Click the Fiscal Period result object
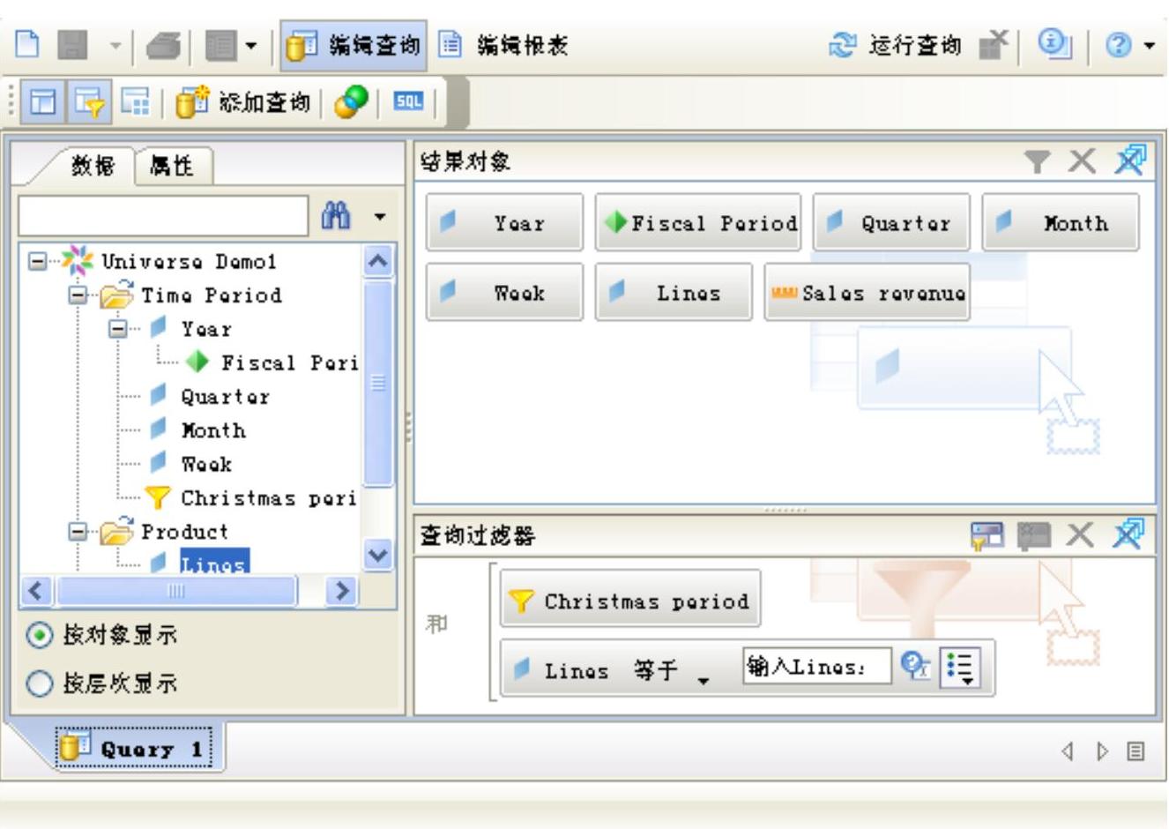 coord(698,223)
